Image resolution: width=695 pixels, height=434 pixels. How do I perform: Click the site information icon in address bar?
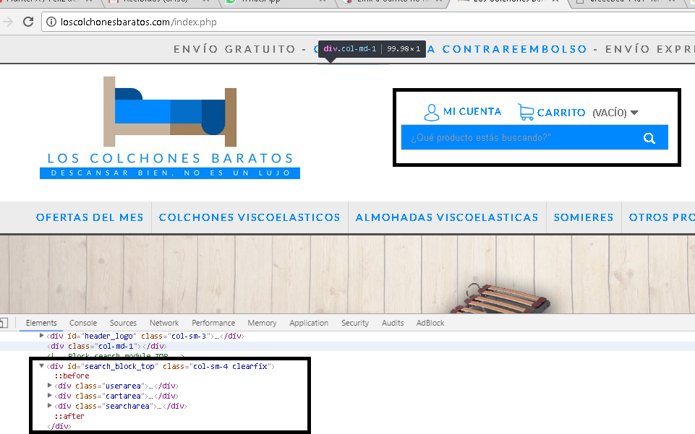51,22
